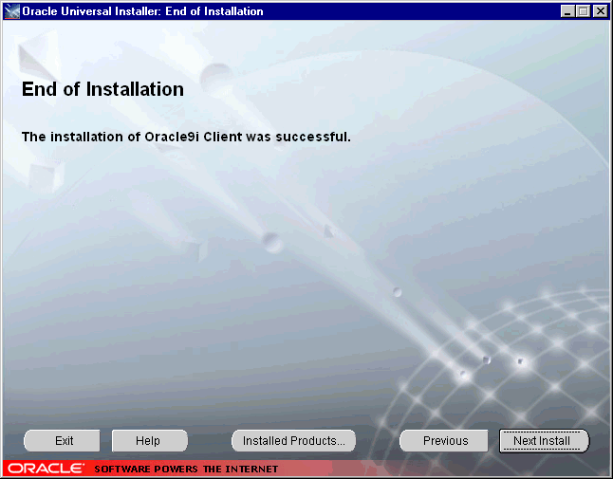Start another install with Next Install
The height and width of the screenshot is (479, 613).
[x=544, y=441]
